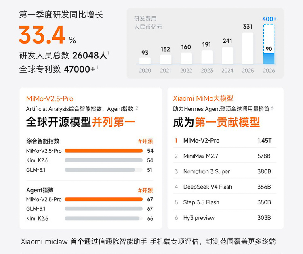Screen dimensions: 303x254
Task: Click the value 380B in the ranking
Action: click(264, 171)
